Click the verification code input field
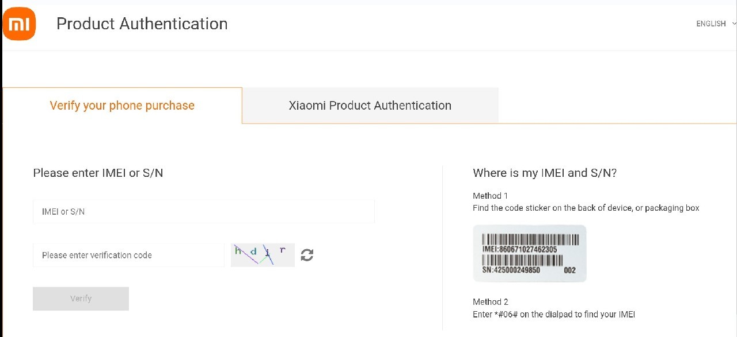Viewport: 737px width, 337px height. (128, 254)
